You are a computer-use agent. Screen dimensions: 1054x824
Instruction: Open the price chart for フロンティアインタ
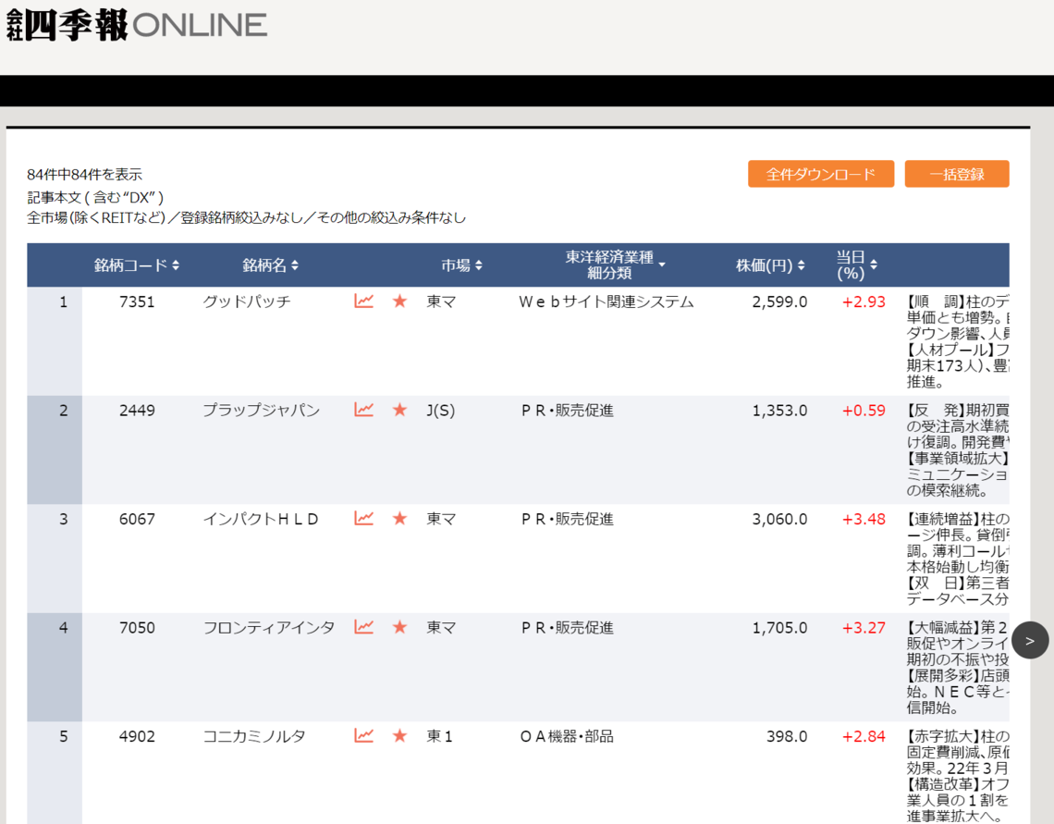click(x=363, y=628)
